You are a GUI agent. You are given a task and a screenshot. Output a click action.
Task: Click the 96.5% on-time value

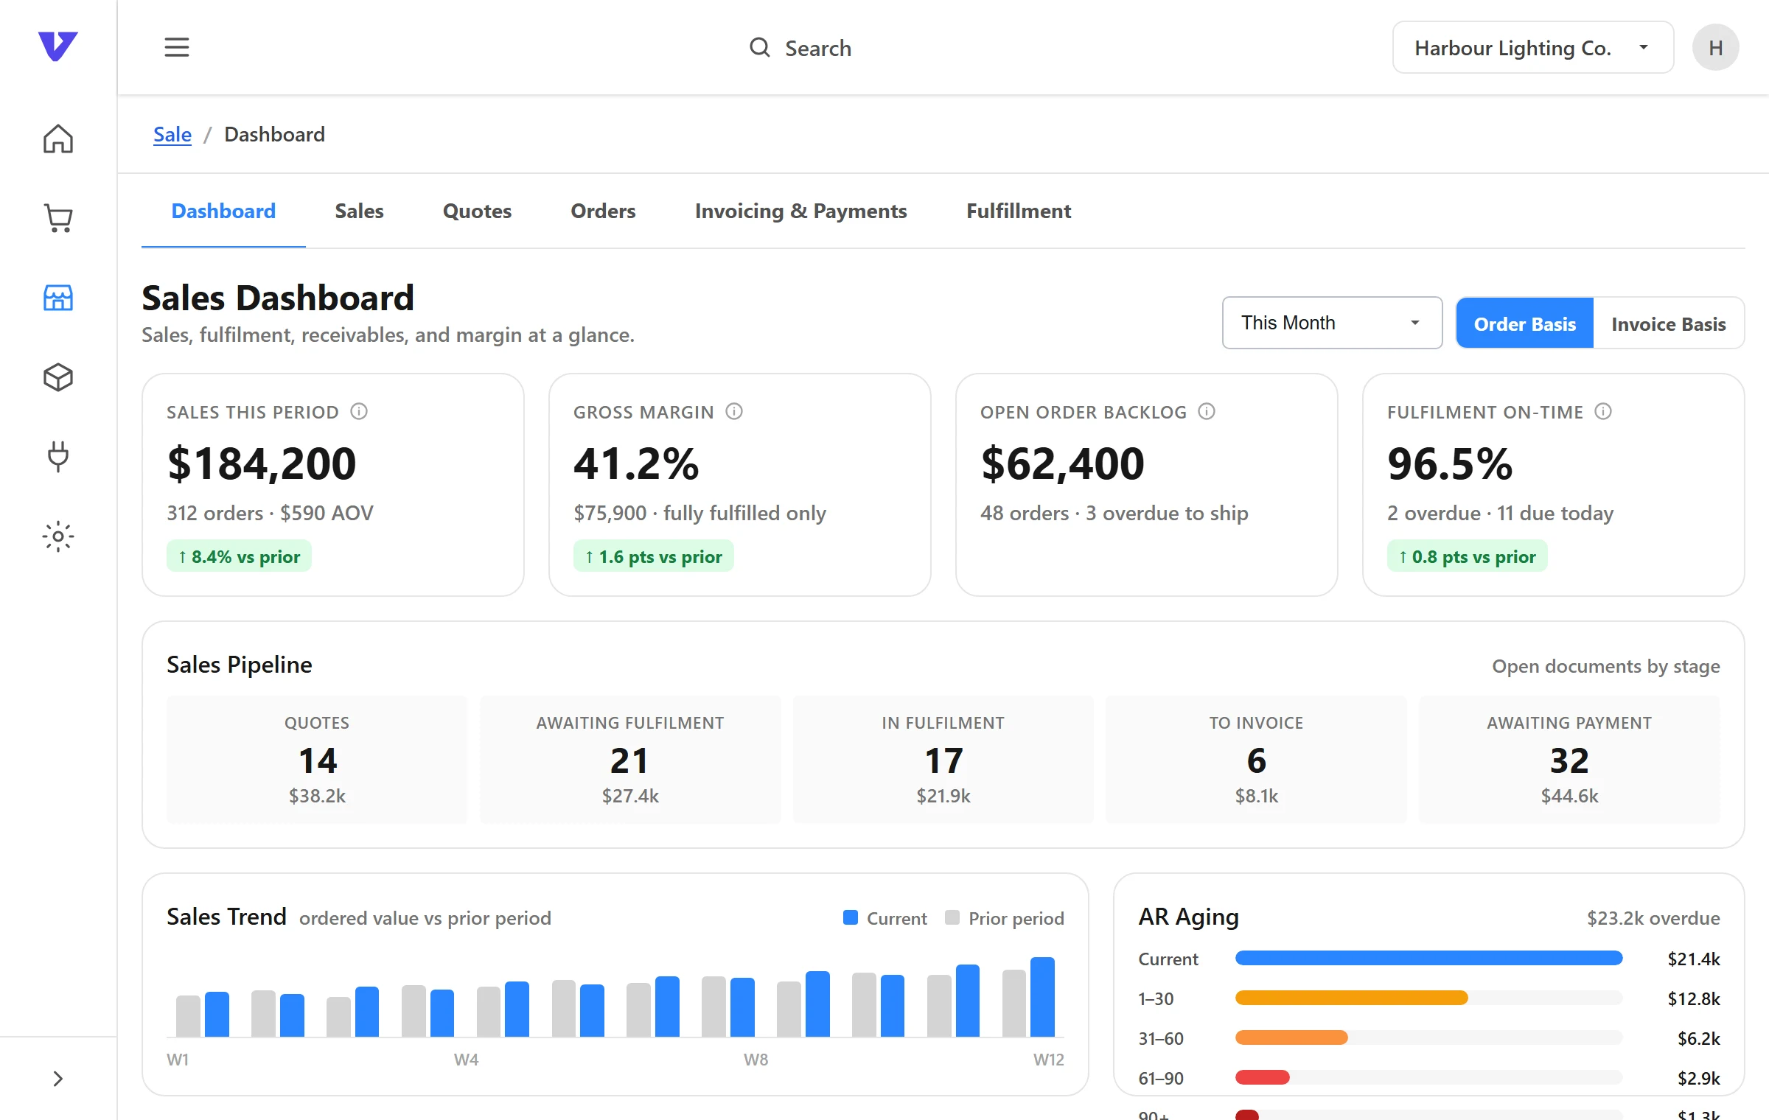coord(1450,463)
